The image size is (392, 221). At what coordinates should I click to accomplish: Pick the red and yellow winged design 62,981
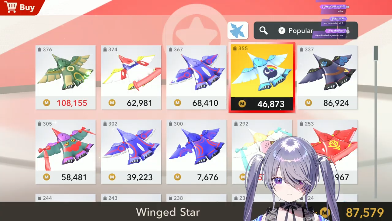[131, 77]
